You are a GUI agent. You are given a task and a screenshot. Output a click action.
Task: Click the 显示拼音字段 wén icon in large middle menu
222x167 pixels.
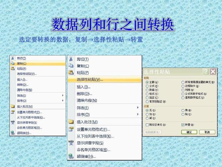point(71,143)
